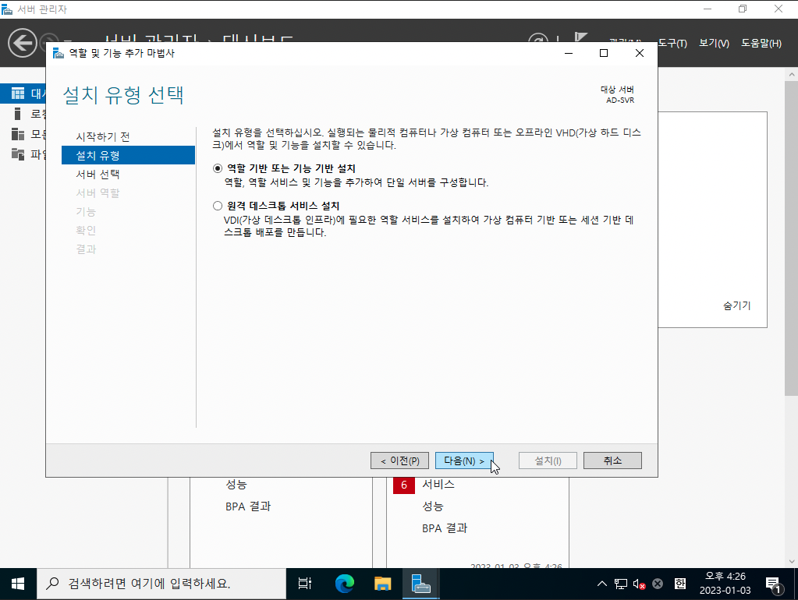Open the 보기(V) menu

(x=714, y=43)
